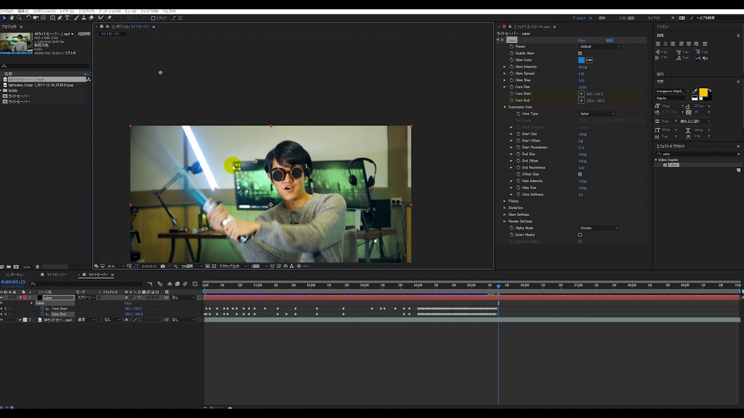Toggle the Core Size stopwatch
This screenshot has width=744, height=418.
512,87
